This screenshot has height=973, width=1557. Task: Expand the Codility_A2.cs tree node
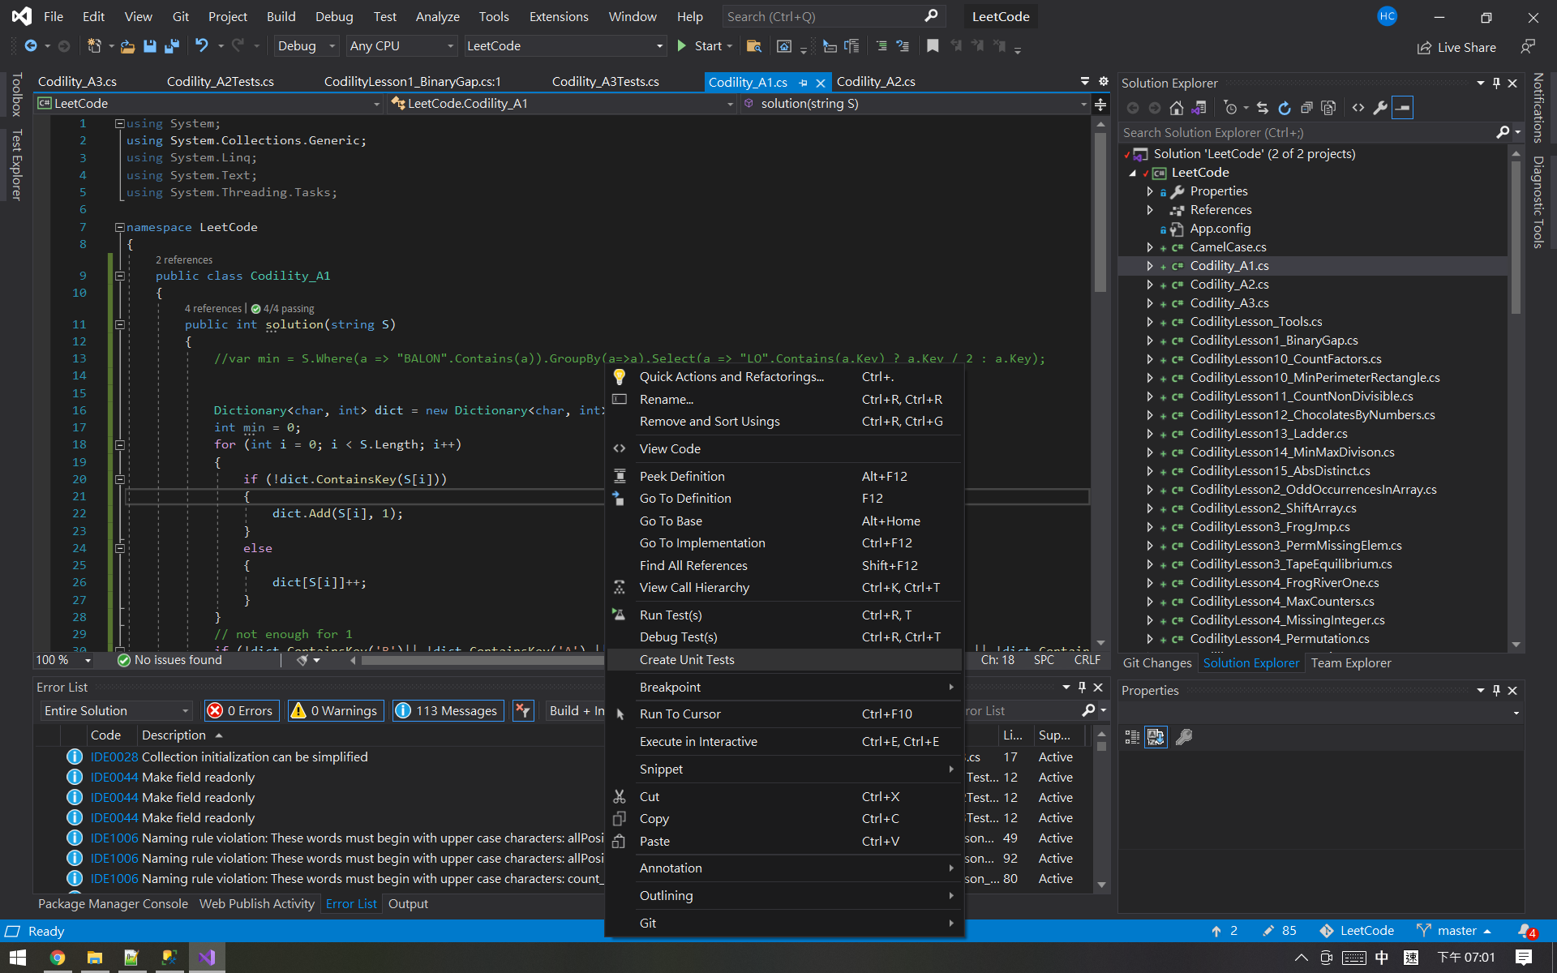point(1150,285)
